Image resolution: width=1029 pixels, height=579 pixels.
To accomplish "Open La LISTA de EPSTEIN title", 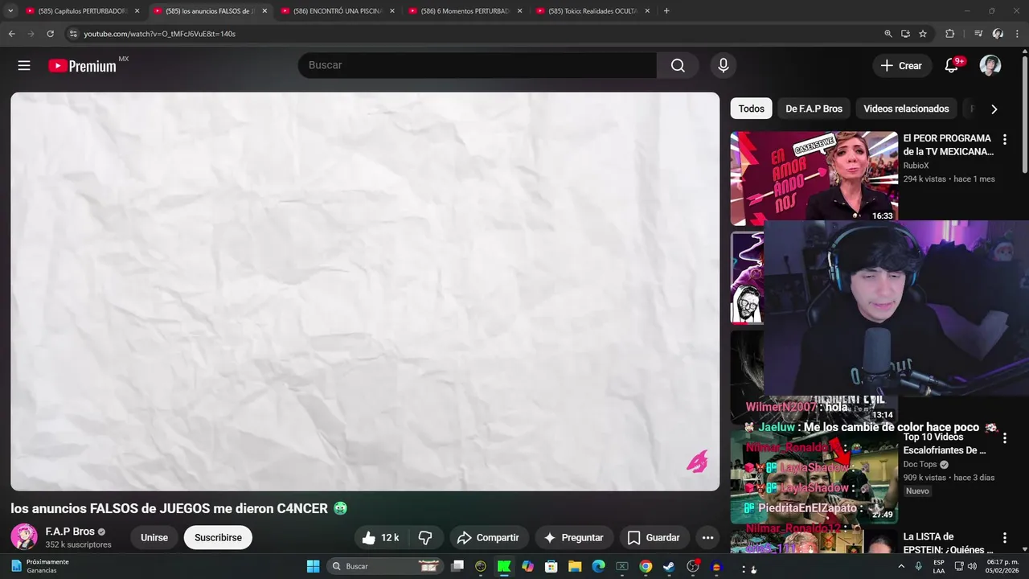I will pos(944,544).
